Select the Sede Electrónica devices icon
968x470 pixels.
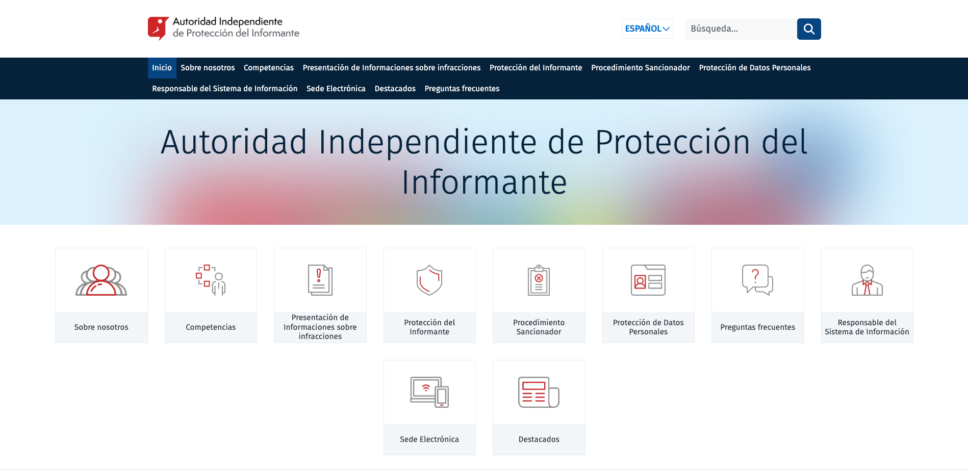point(429,392)
